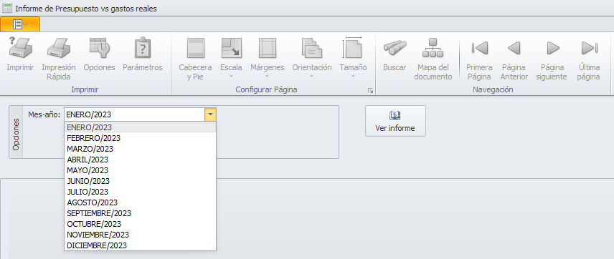This screenshot has width=614, height=259.
Task: Select ENERO/2023 from the list
Action: click(x=140, y=127)
